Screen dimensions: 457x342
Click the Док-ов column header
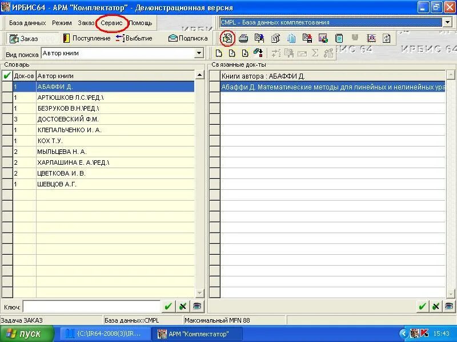(x=24, y=76)
